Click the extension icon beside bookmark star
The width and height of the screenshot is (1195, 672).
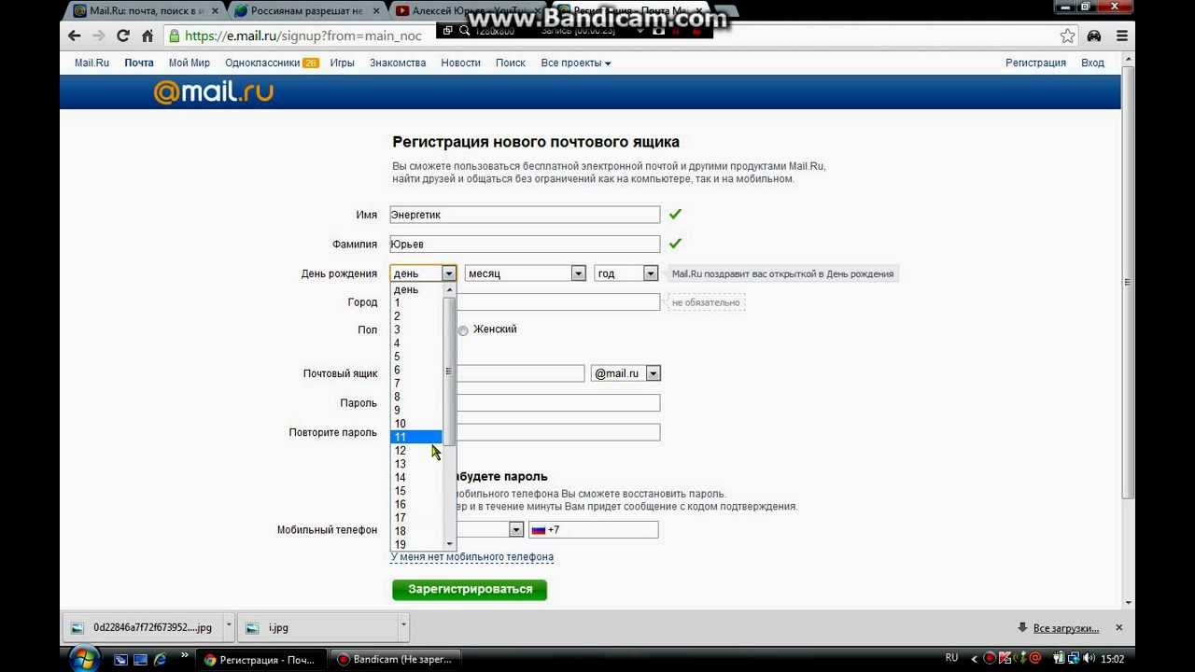[1094, 35]
